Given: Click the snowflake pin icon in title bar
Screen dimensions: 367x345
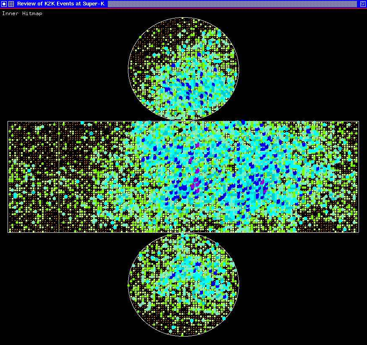Looking at the screenshot, I should 11,4.
